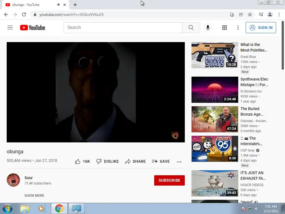Screen dimensions: 285x214
Task: Launch Windows Media Player from the taskbar
Action: point(41,208)
